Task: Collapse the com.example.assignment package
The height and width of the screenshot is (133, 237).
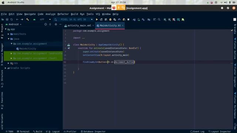Action: (11, 44)
